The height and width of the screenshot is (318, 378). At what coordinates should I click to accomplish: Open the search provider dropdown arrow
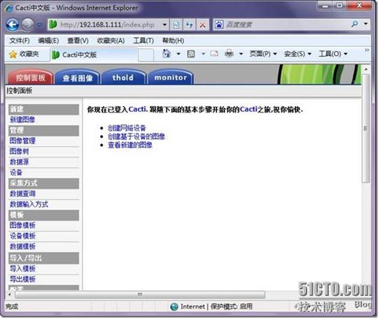click(x=366, y=24)
